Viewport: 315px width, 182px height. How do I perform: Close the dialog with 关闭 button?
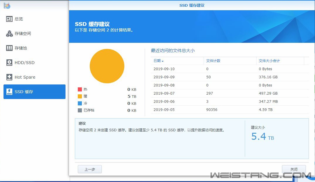pyautogui.click(x=294, y=169)
